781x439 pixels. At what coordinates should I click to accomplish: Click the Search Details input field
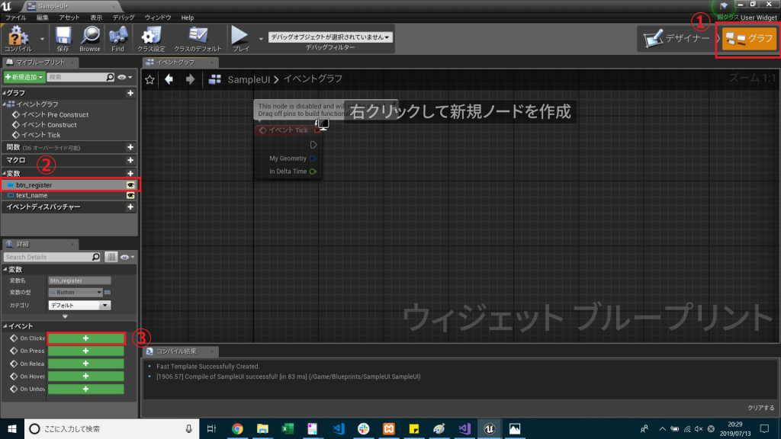pyautogui.click(x=46, y=257)
